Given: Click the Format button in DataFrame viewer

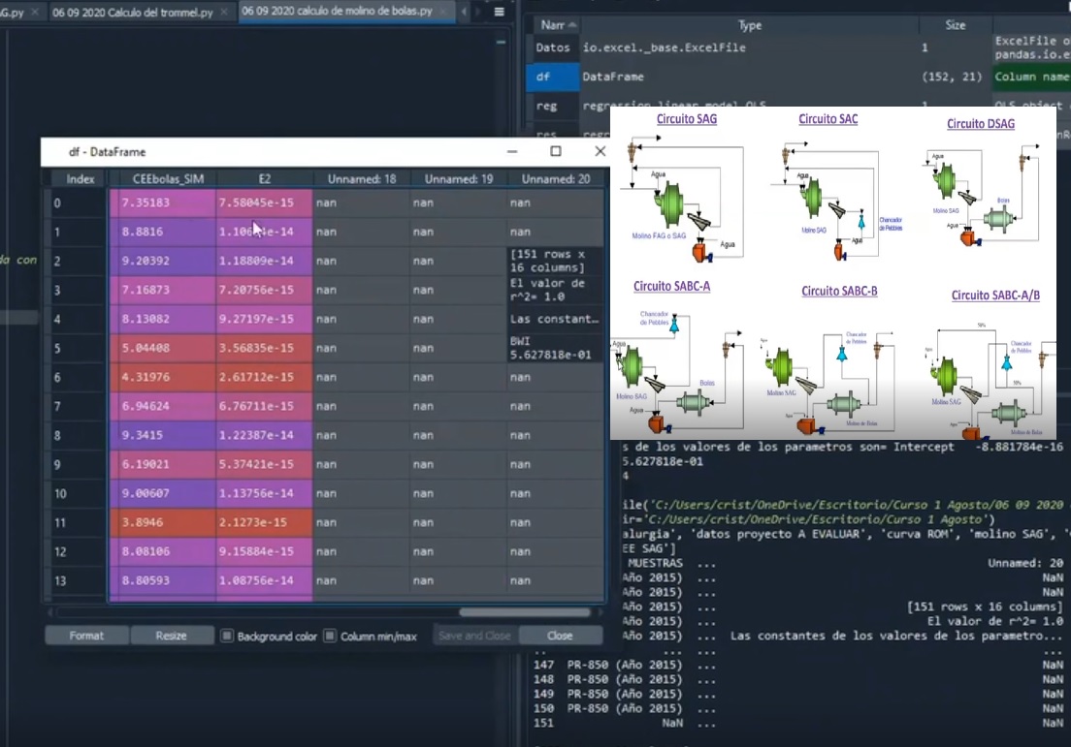Looking at the screenshot, I should (x=86, y=636).
